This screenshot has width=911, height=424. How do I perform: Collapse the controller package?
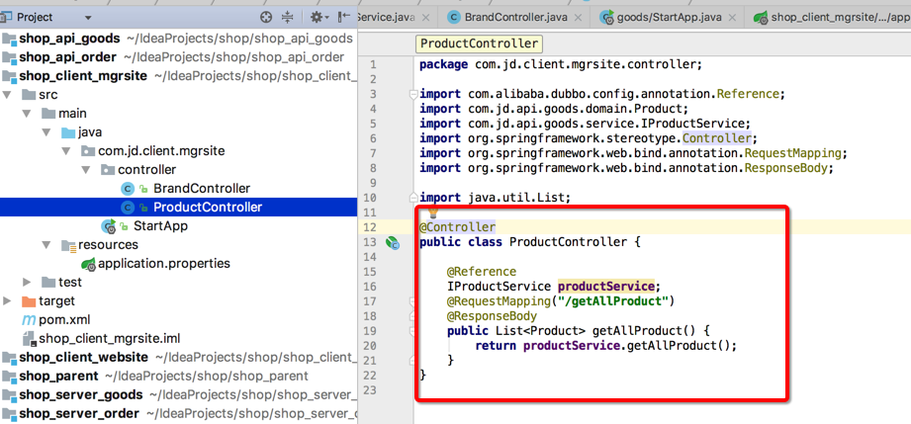[87, 170]
